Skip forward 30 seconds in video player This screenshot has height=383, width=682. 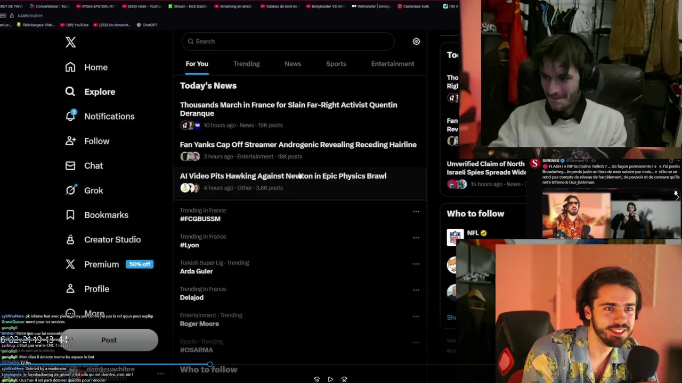[x=344, y=379]
